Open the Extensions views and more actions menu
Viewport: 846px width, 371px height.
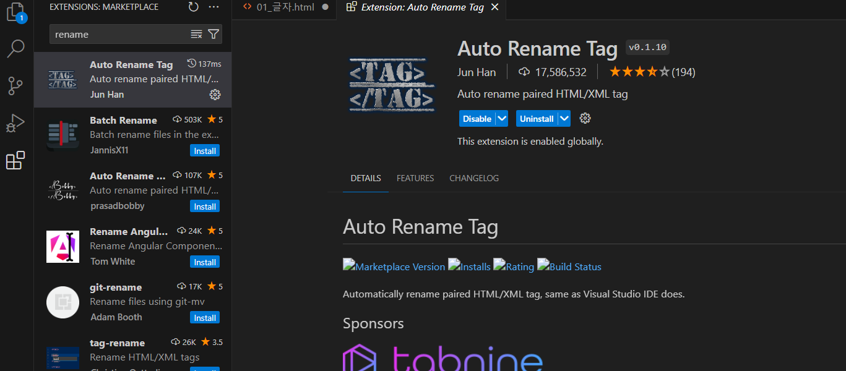click(x=214, y=7)
